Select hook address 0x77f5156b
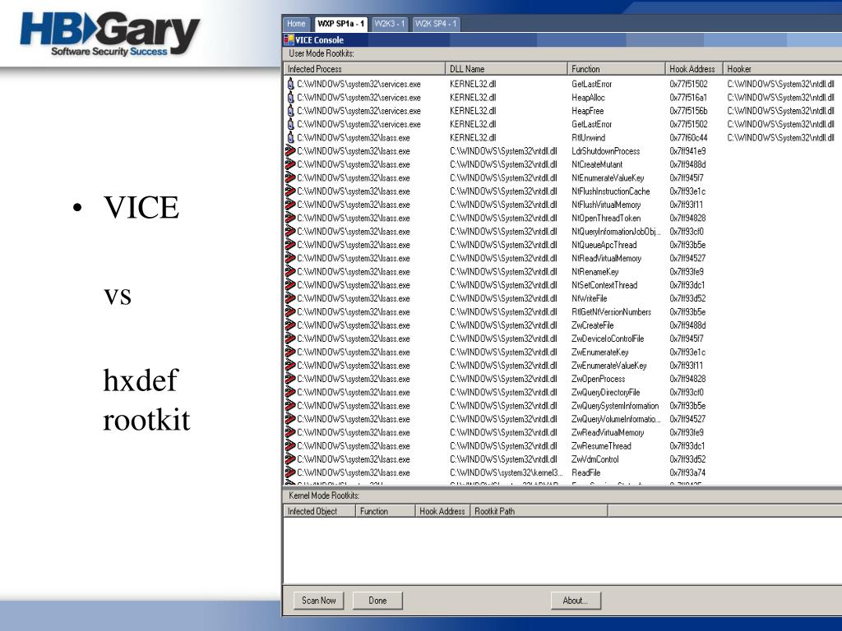842x631 pixels. coord(688,111)
